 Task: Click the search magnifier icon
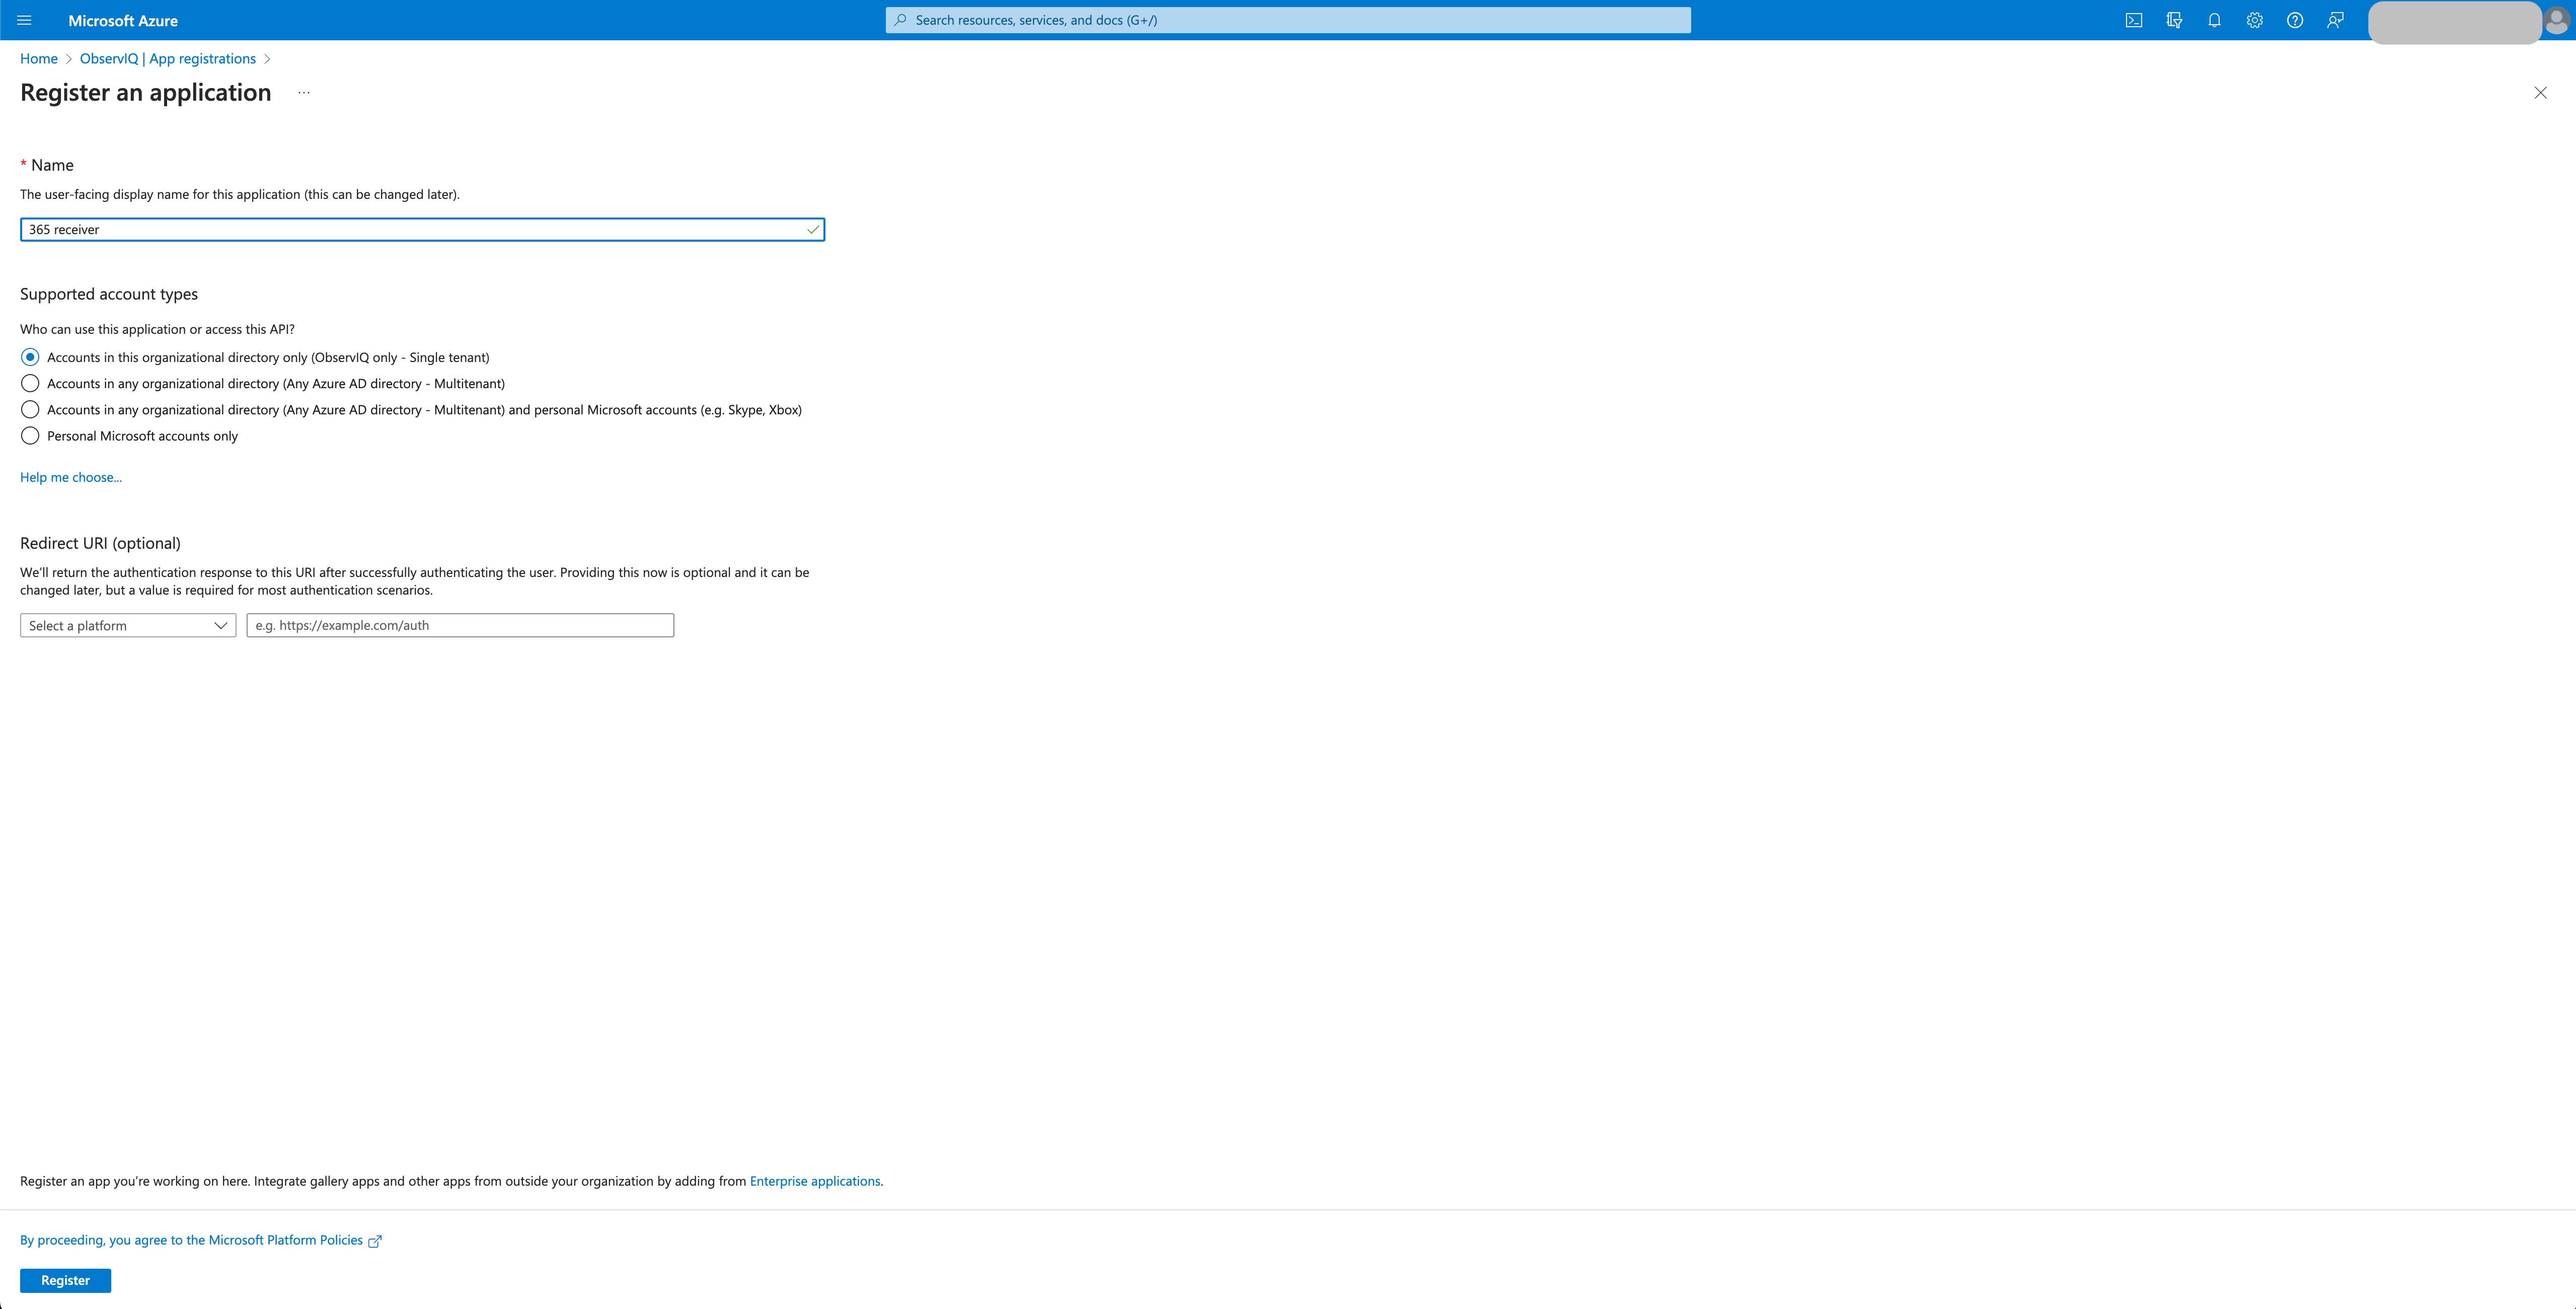pos(900,20)
